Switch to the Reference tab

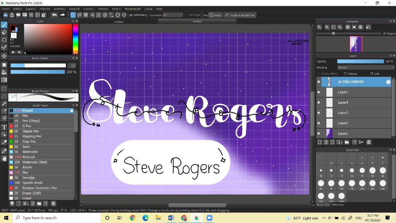tap(337, 204)
